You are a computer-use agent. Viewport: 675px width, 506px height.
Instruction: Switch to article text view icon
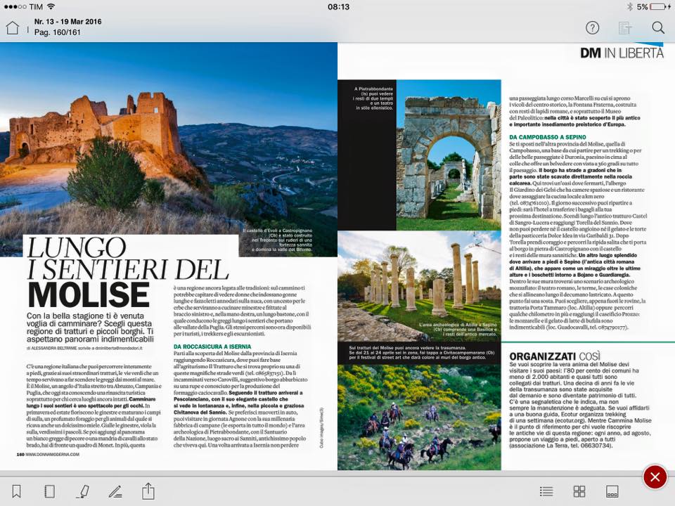[x=624, y=28]
